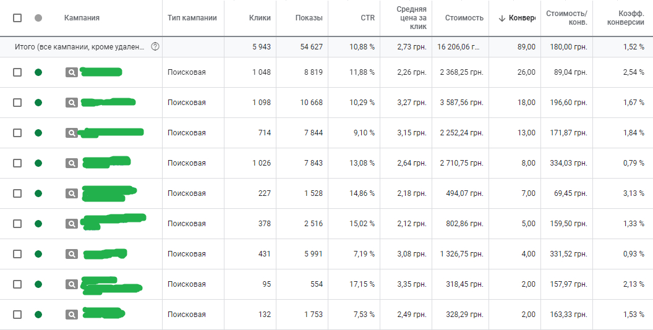Screen dimensions: 653x330
Task: Open the masked campaign name with 13,00 conversions
Action: (111, 133)
